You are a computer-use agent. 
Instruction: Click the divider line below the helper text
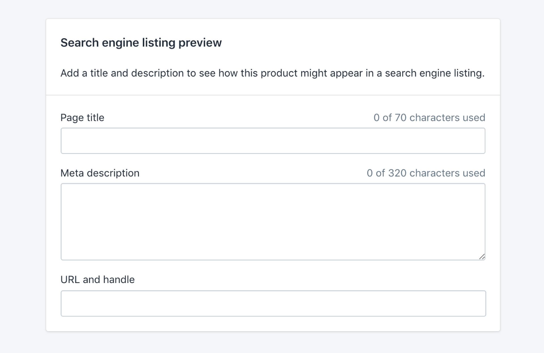pyautogui.click(x=273, y=95)
